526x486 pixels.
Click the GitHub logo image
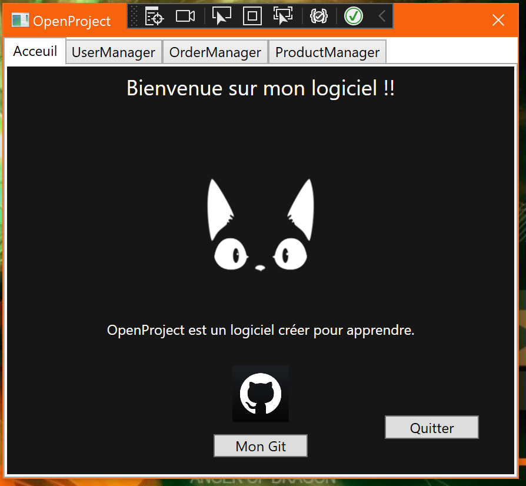260,393
